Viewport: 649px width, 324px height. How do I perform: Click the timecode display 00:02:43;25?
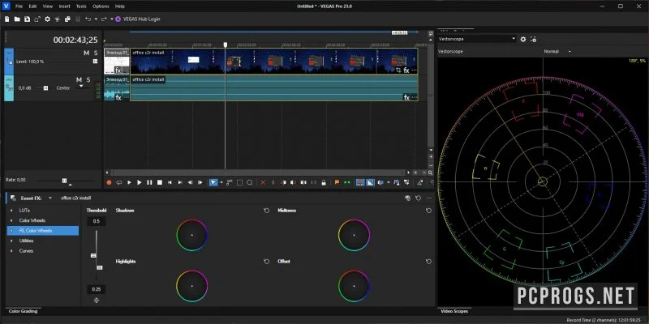coord(75,40)
